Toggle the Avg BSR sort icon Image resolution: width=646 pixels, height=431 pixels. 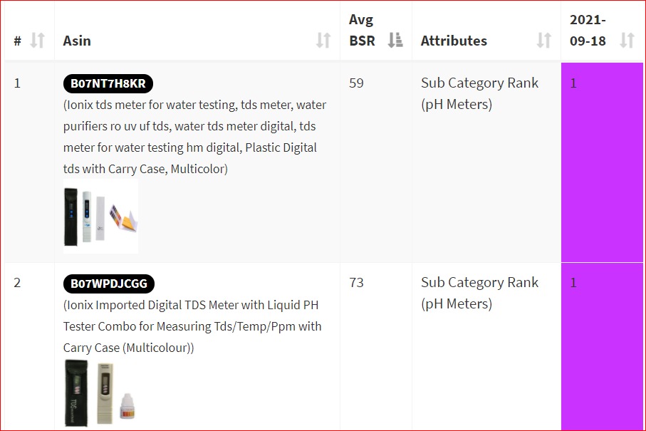coord(395,41)
